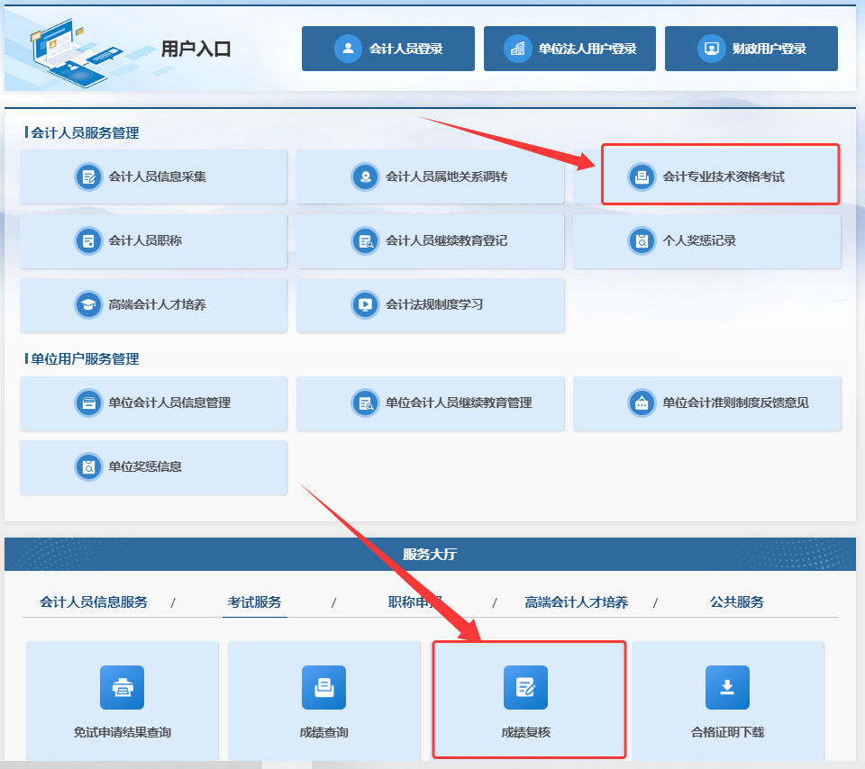Screen dimensions: 865x769
Task: Click the 成绩查询 icon
Action: click(x=323, y=688)
